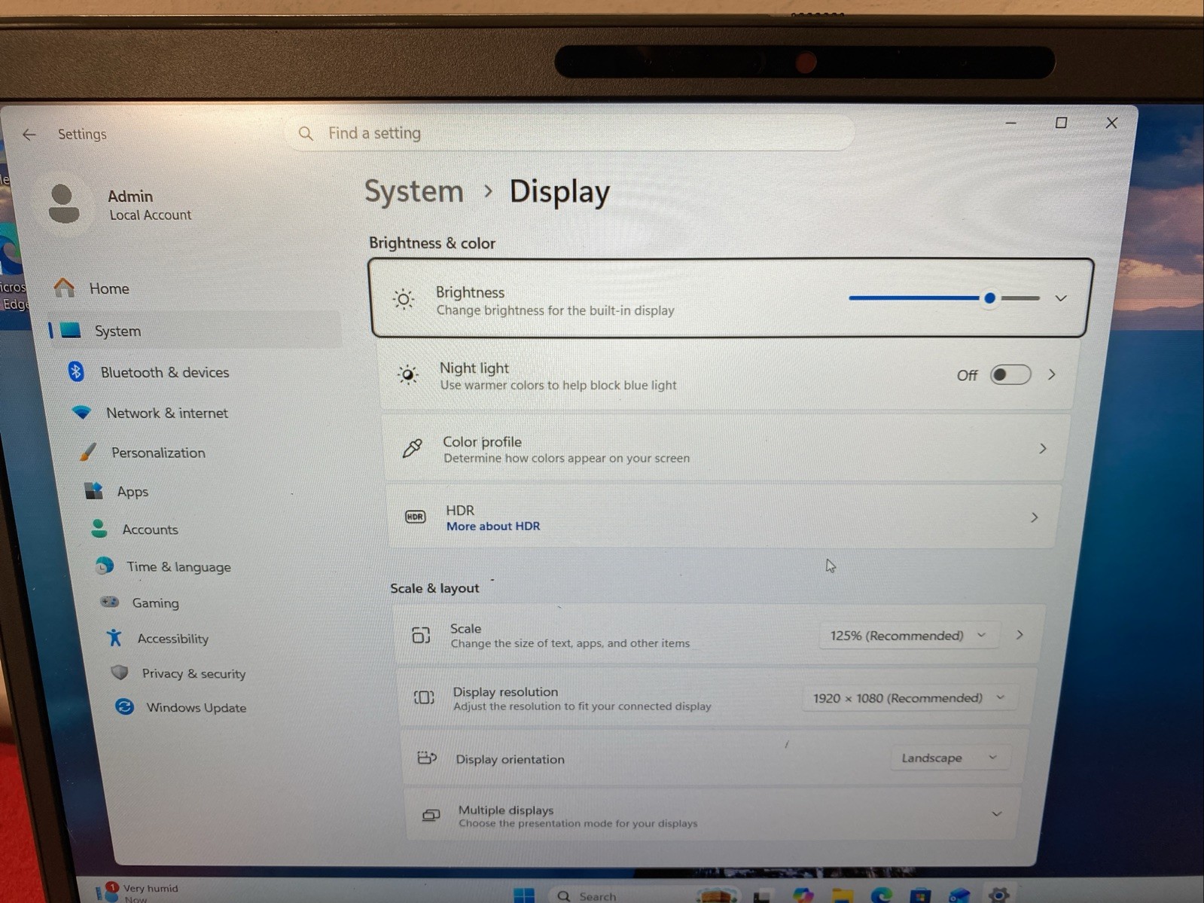Click the Color profile eyedropper icon
Viewport: 1204px width, 903px height.
click(x=412, y=448)
